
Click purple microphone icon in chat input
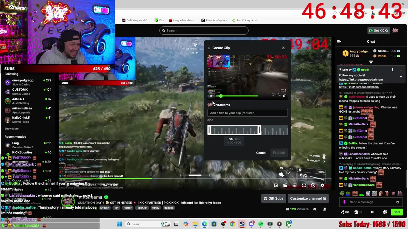pyautogui.click(x=344, y=202)
